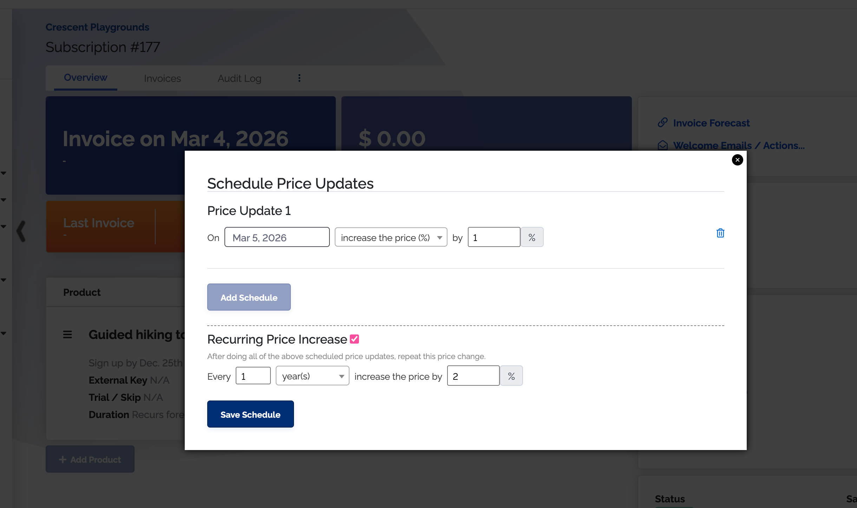Click the link icon beside Invoice Forecast
The width and height of the screenshot is (857, 508).
[662, 123]
